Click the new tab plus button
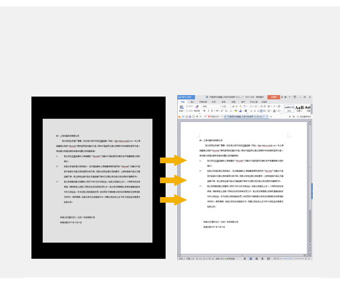 pos(271,116)
